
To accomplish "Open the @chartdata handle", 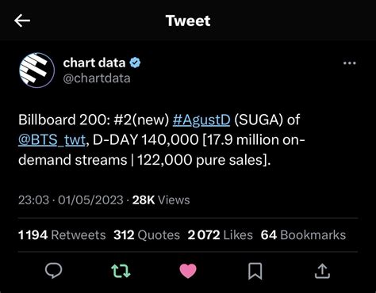I will pyautogui.click(x=97, y=78).
